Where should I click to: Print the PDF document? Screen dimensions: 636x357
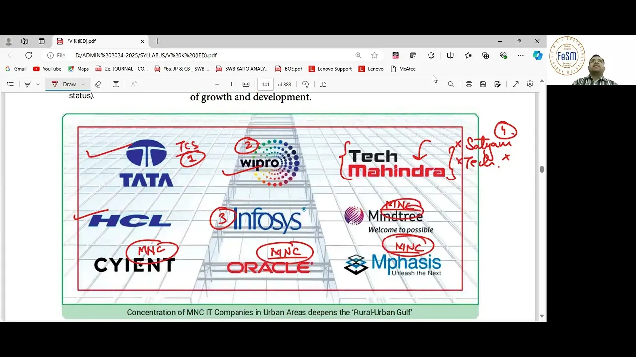[469, 84]
